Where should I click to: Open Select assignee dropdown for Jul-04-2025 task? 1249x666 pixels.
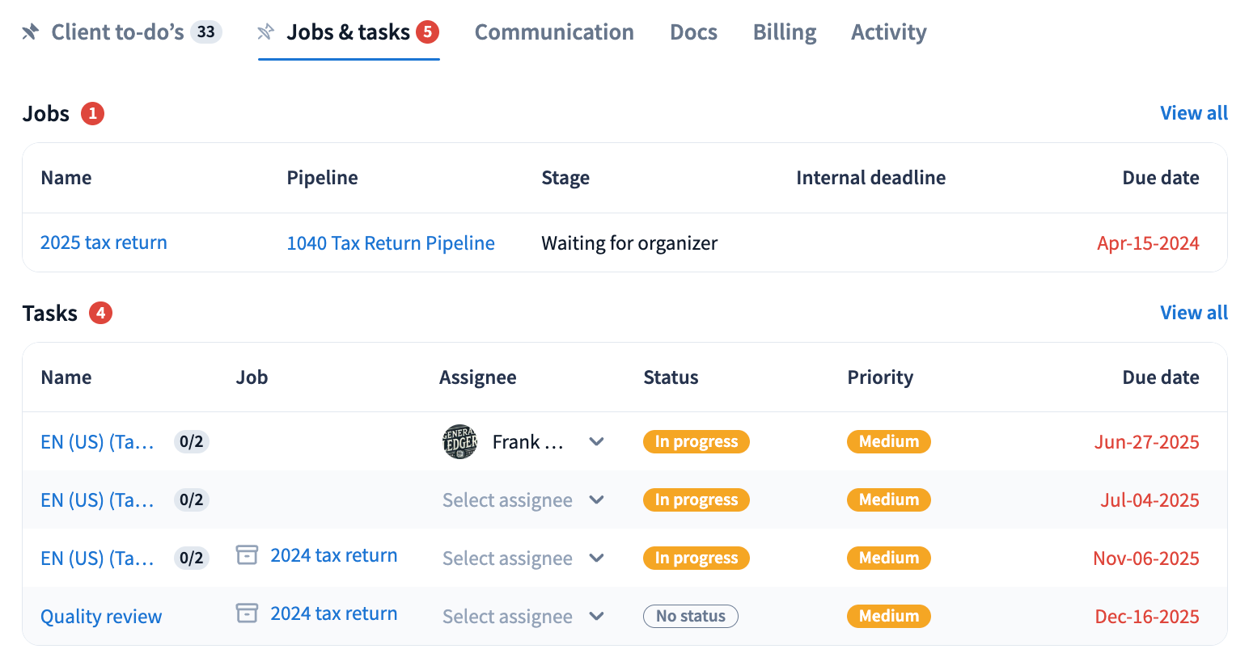pos(596,500)
